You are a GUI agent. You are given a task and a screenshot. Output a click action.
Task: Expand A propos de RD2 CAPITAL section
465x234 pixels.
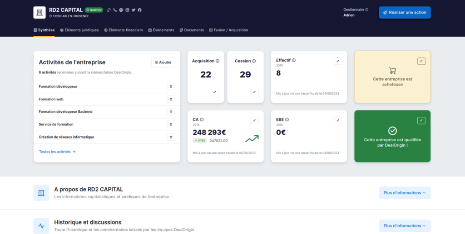(405, 193)
